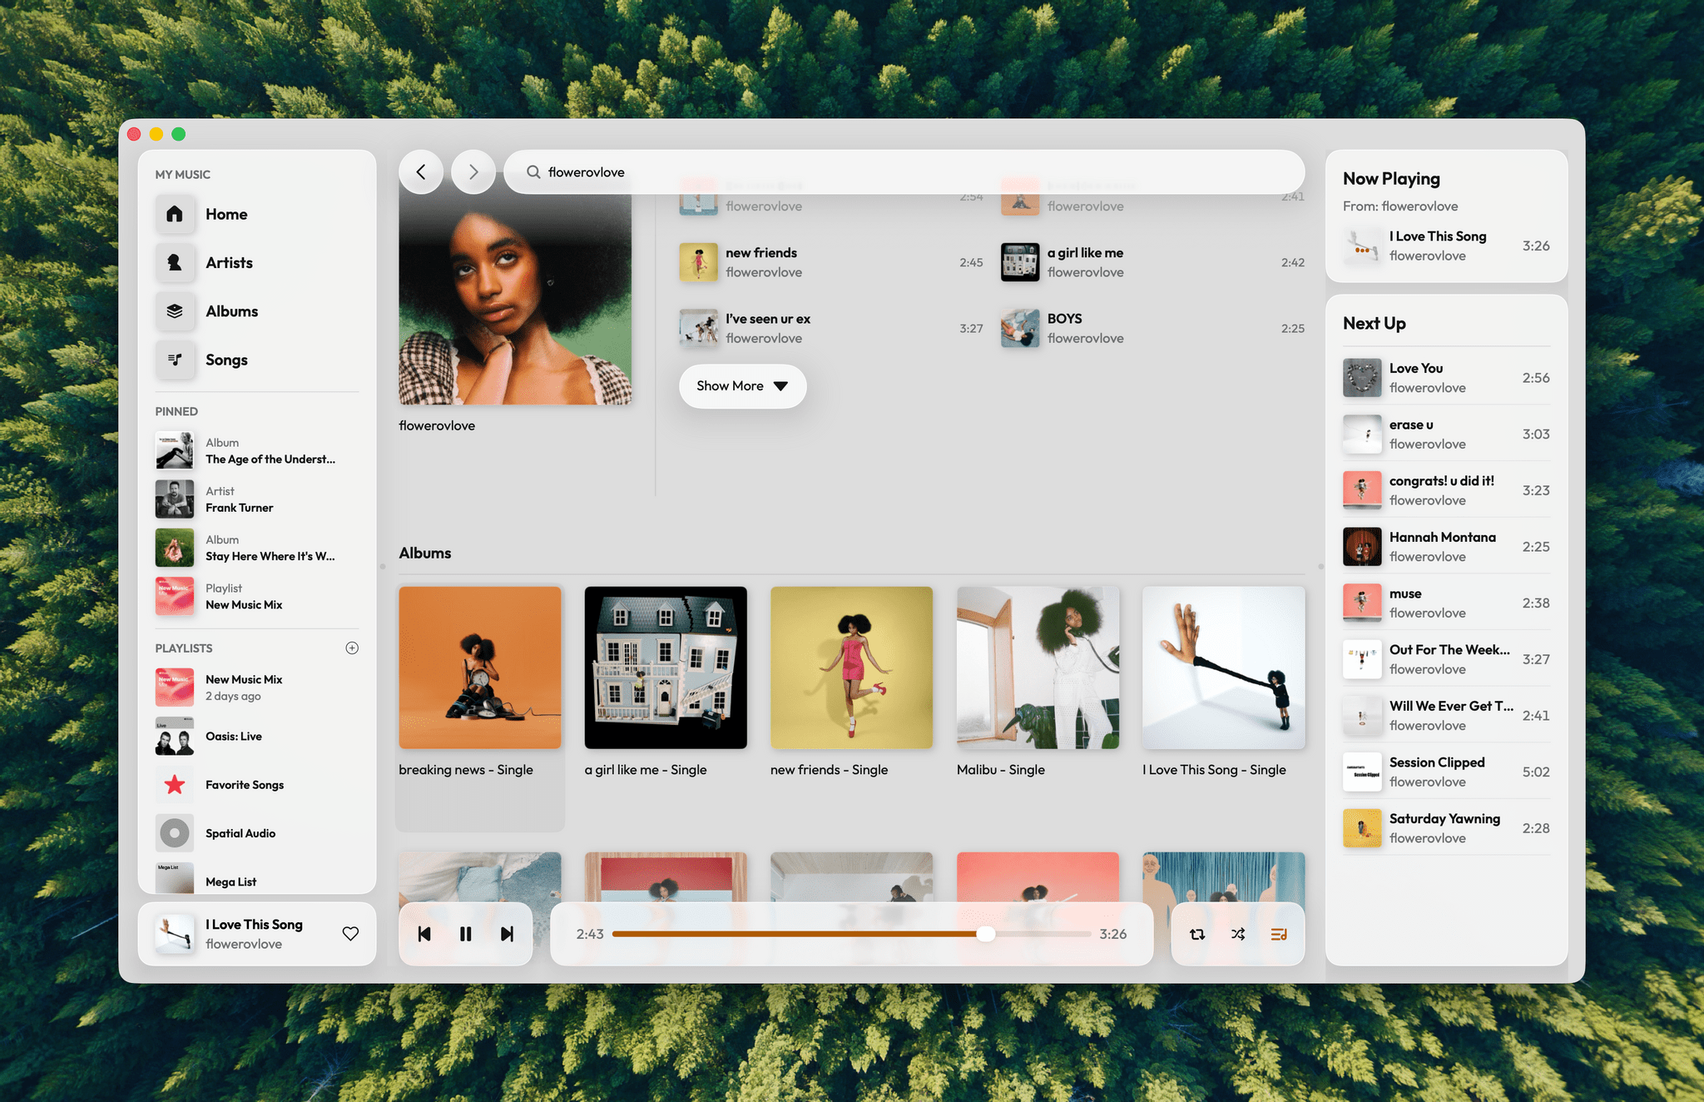
Task: Pause the current song
Action: point(466,934)
